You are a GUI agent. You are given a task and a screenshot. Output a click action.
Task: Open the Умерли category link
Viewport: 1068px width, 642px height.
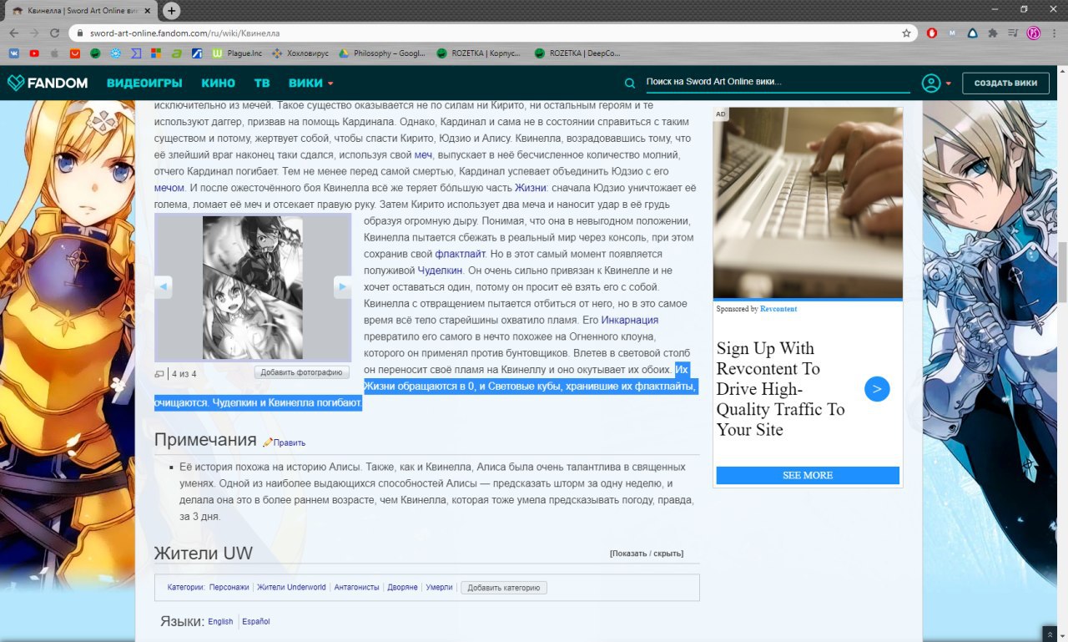(440, 588)
